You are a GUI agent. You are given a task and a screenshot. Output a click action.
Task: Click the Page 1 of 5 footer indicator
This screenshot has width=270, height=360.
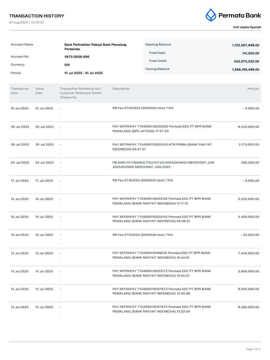pos(253,349)
